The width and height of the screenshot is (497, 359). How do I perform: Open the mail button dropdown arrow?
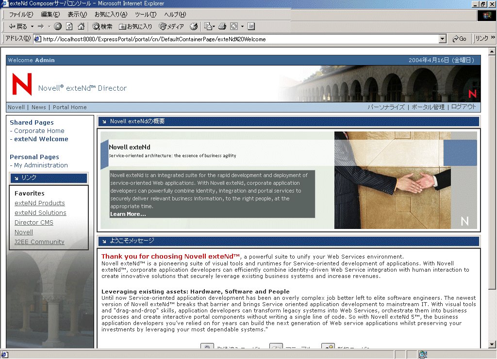[214, 27]
